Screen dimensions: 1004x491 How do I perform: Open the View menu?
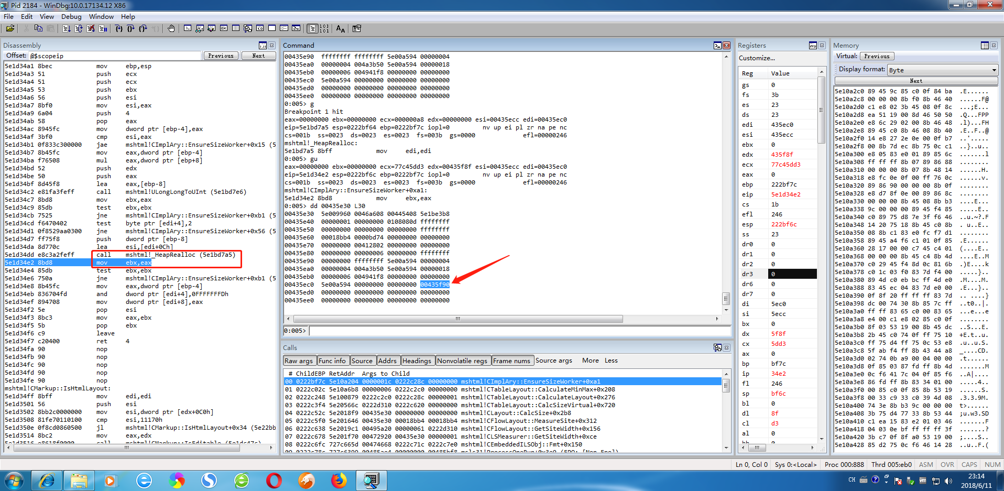47,17
